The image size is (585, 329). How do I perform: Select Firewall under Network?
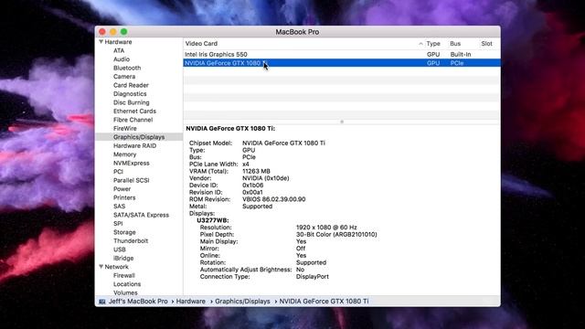click(124, 275)
